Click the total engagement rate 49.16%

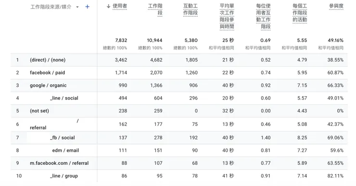pos(336,40)
